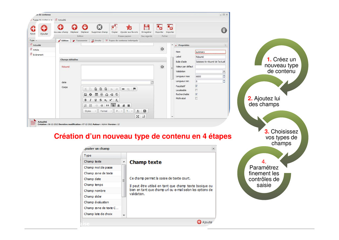Open the background color A dropdown
Viewport: 339px width, 240px height.
[145, 111]
